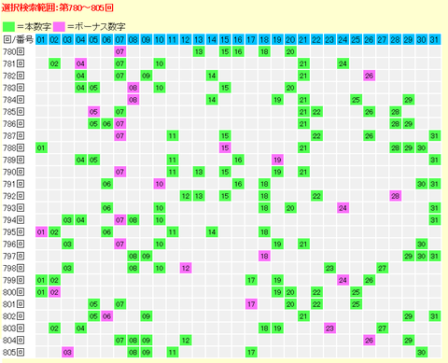The image size is (448, 363).
Task: Click green 13 in row 780回
Action: click(x=199, y=51)
